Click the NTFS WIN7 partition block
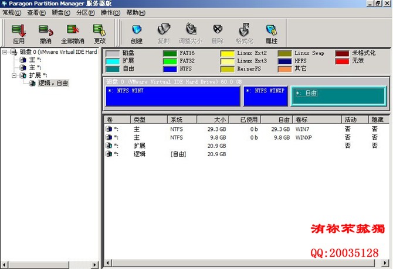 pyautogui.click(x=173, y=96)
